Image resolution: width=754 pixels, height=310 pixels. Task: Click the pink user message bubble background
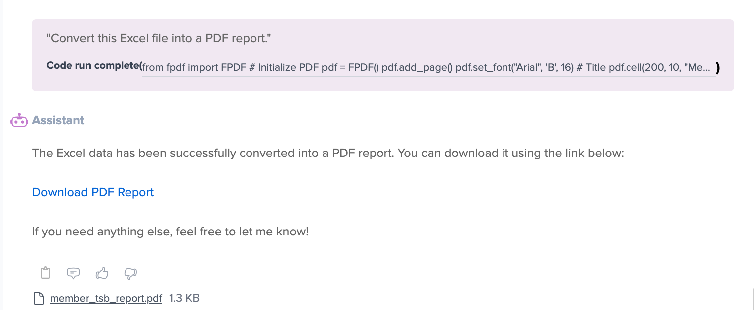coord(382,55)
